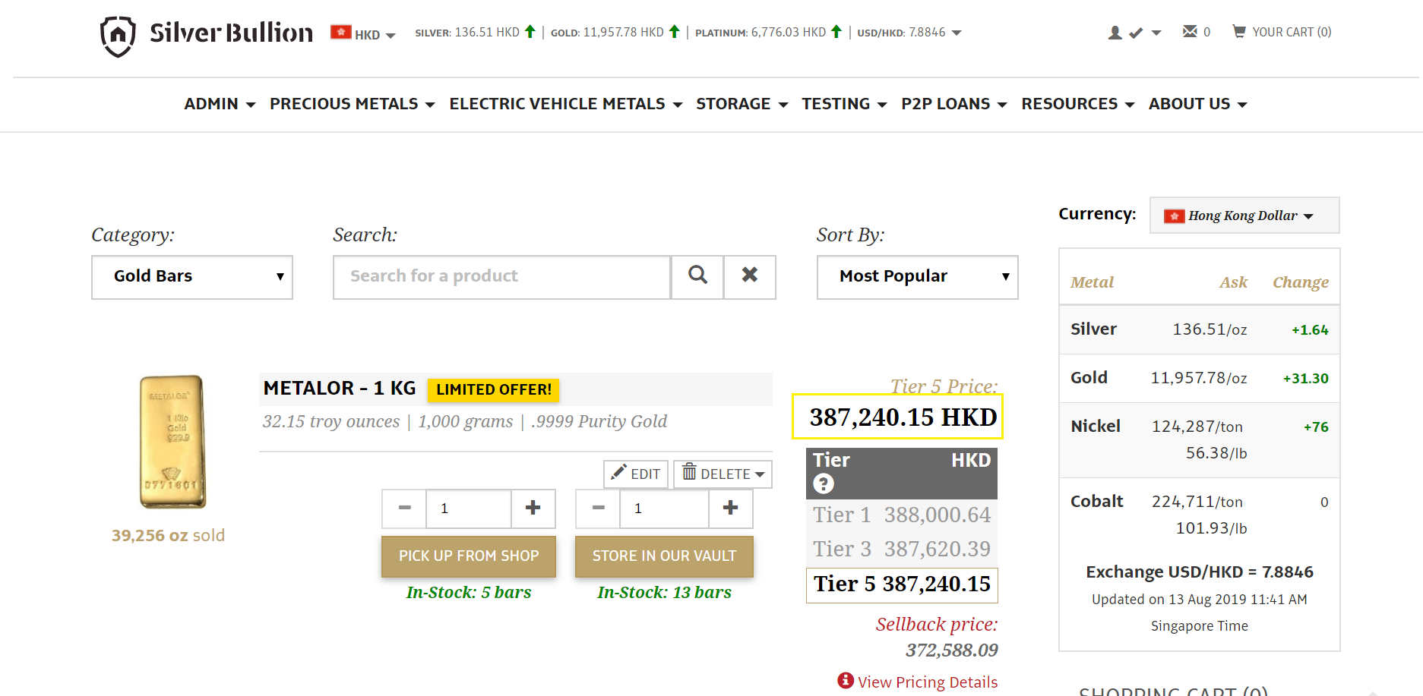Clear the search with the X icon

click(x=749, y=277)
